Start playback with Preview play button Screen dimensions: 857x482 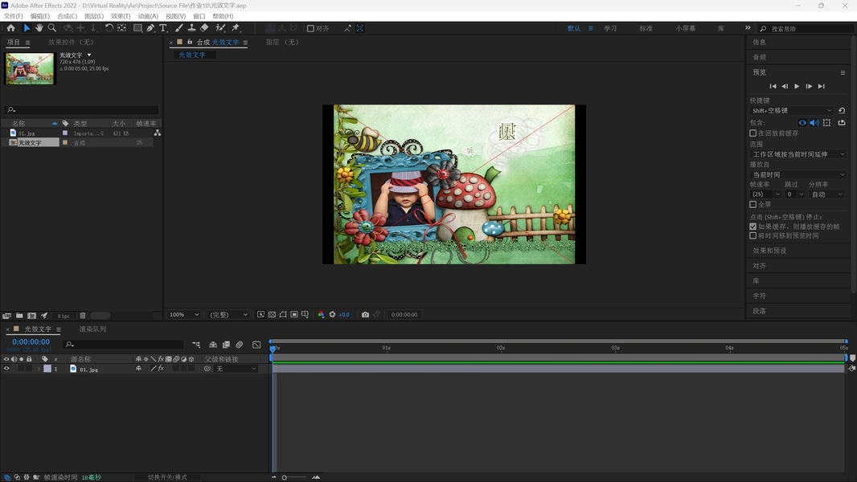click(797, 86)
